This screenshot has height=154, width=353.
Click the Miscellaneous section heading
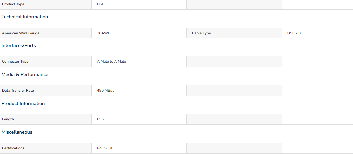pos(17,132)
